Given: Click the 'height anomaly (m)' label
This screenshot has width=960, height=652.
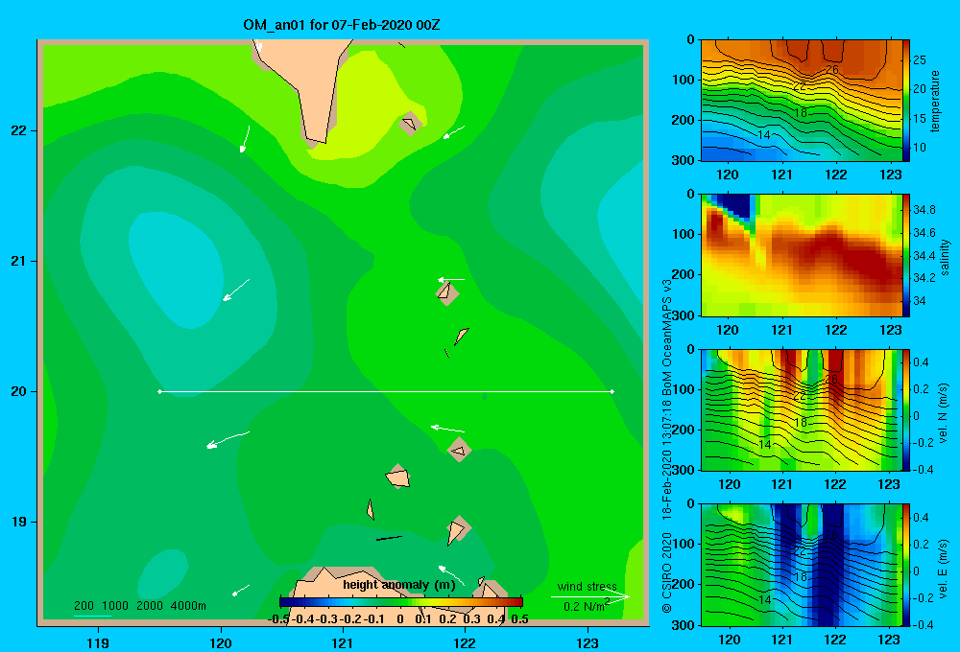Looking at the screenshot, I should (399, 585).
